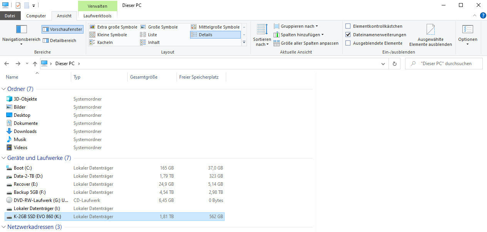This screenshot has width=487, height=232.
Task: Toggle the Vorschaufenster preview pane
Action: pos(62,29)
